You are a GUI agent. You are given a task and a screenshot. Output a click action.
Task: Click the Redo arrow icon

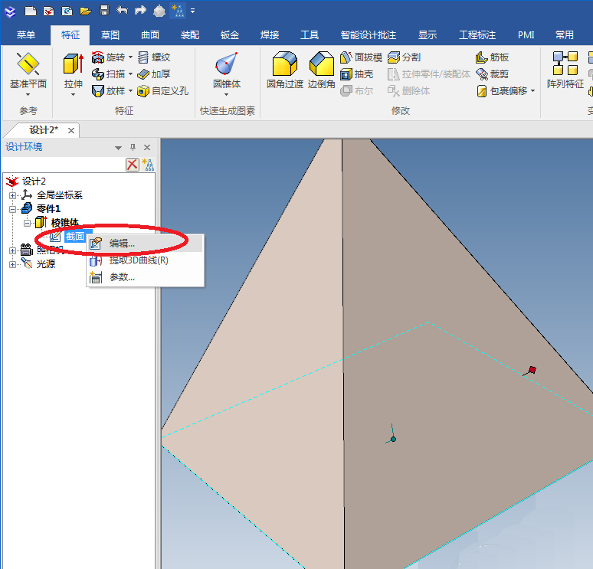[140, 10]
